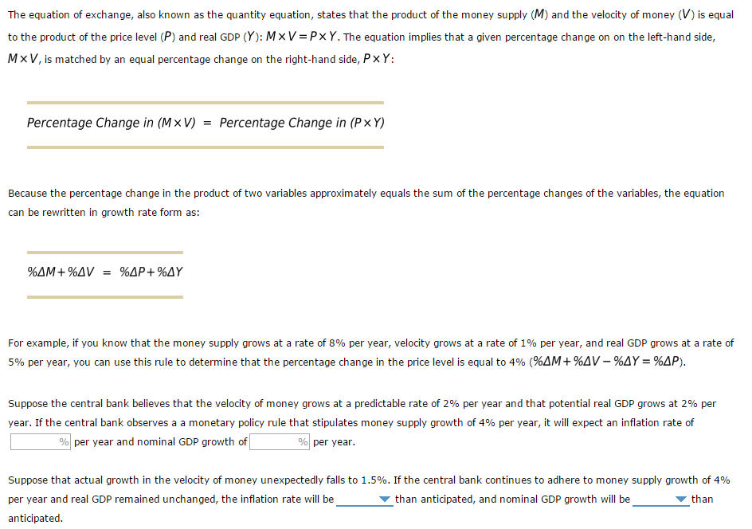Select the equation '%ΔM + %ΔV = %ΔP + %ΔY'
The image size is (752, 529).
click(x=106, y=272)
